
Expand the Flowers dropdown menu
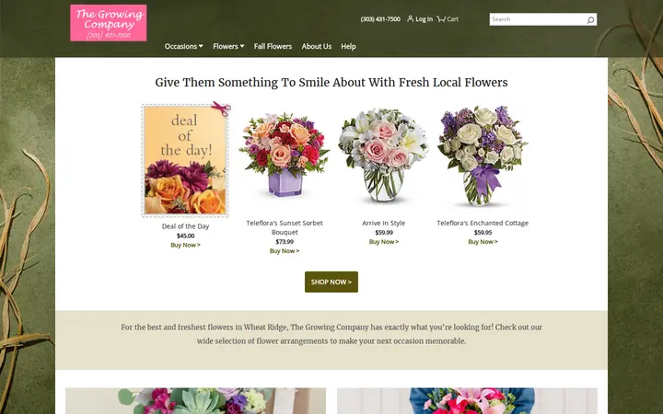pos(228,46)
